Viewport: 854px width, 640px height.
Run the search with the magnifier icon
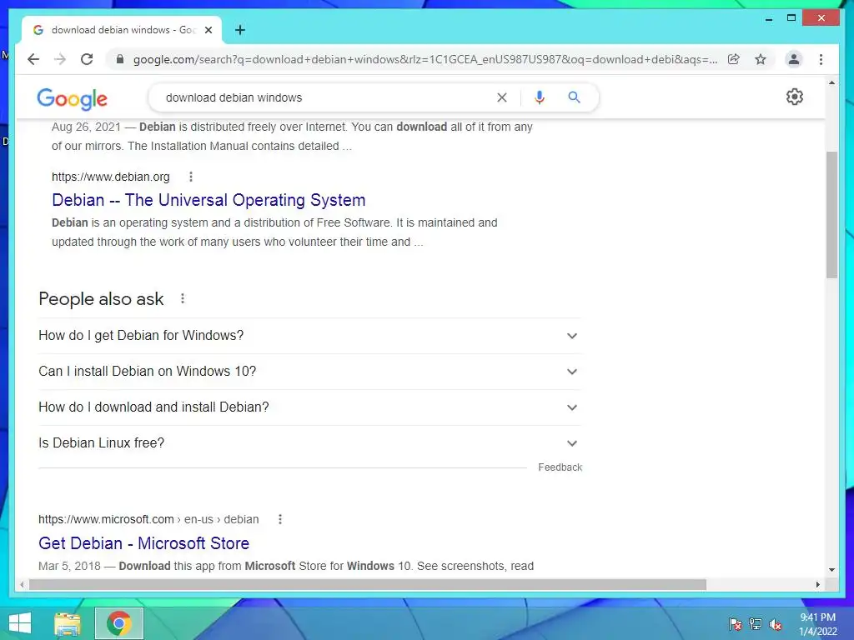tap(574, 97)
